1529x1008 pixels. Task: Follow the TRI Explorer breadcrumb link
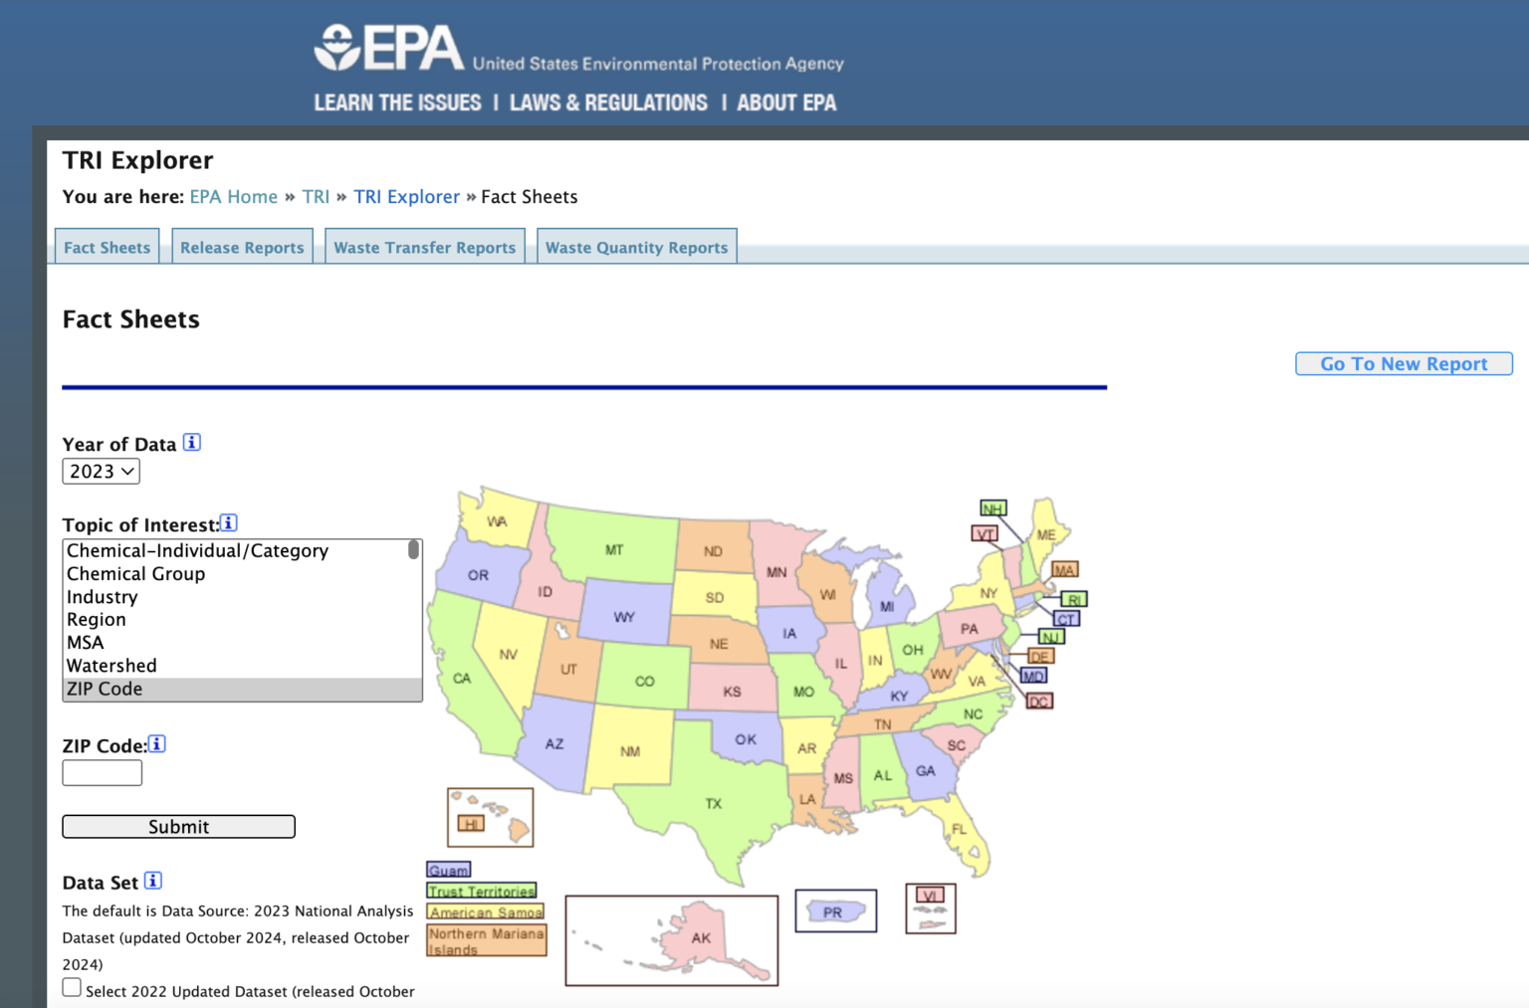pos(407,197)
